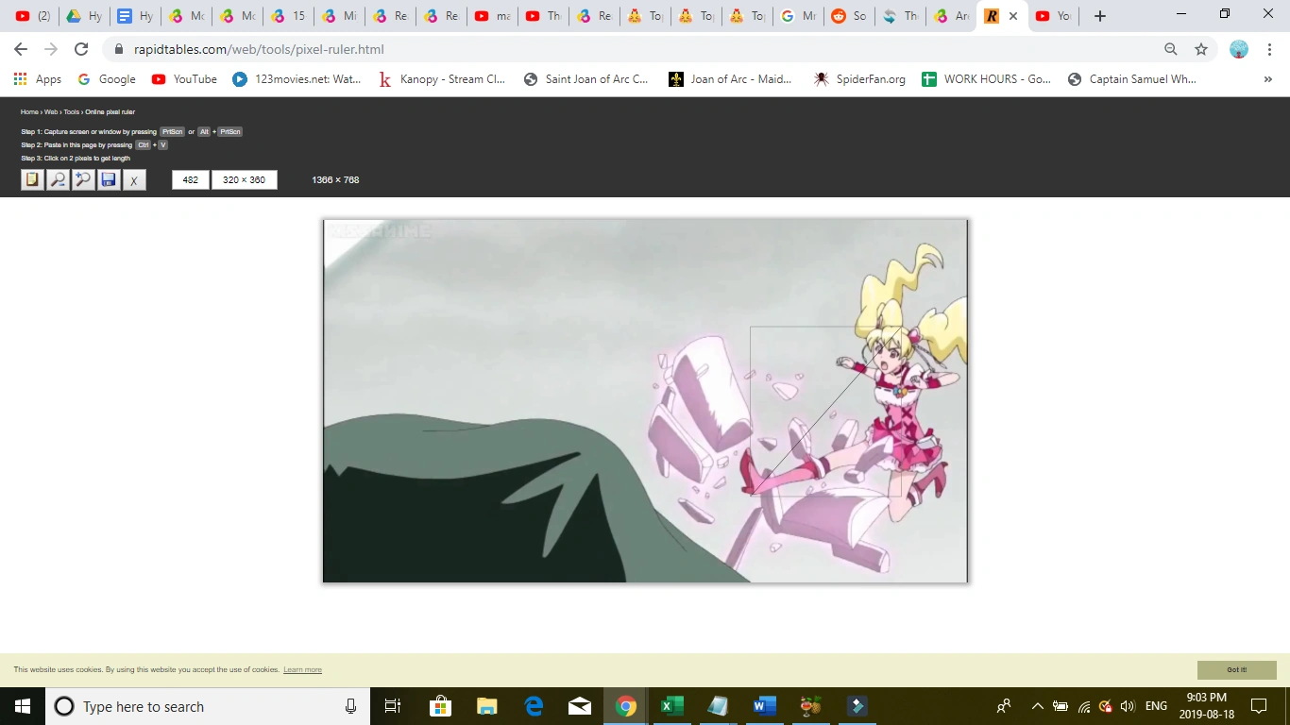Viewport: 1290px width, 725px height.
Task: Bookmark this page with the star icon
Action: point(1201,49)
